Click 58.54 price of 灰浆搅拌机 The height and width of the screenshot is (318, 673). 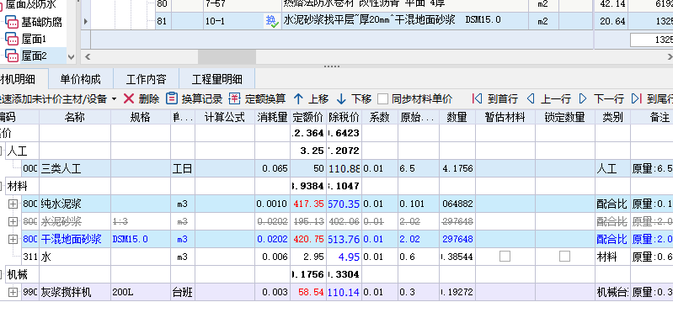tap(308, 292)
